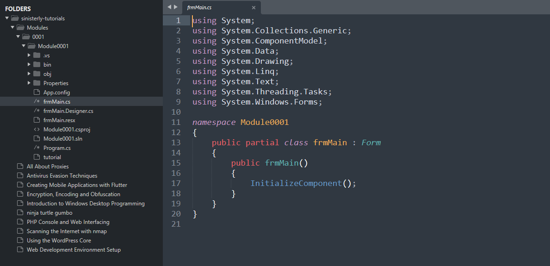This screenshot has height=266, width=550.
Task: Click the Antivirus Evasion Techniques file icon
Action: [x=20, y=175]
